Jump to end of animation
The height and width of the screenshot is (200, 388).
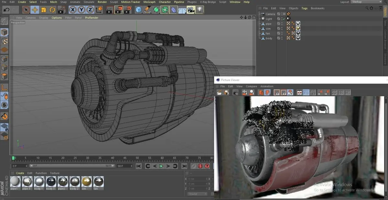click(184, 166)
